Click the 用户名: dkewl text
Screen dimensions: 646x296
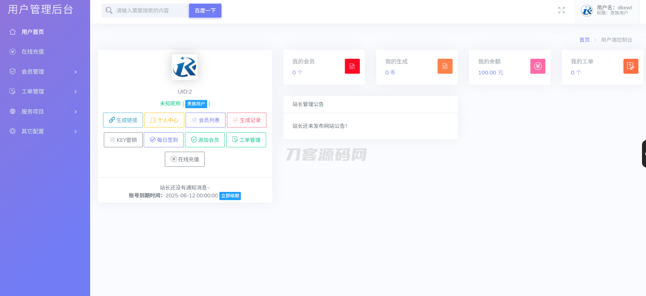(x=614, y=8)
